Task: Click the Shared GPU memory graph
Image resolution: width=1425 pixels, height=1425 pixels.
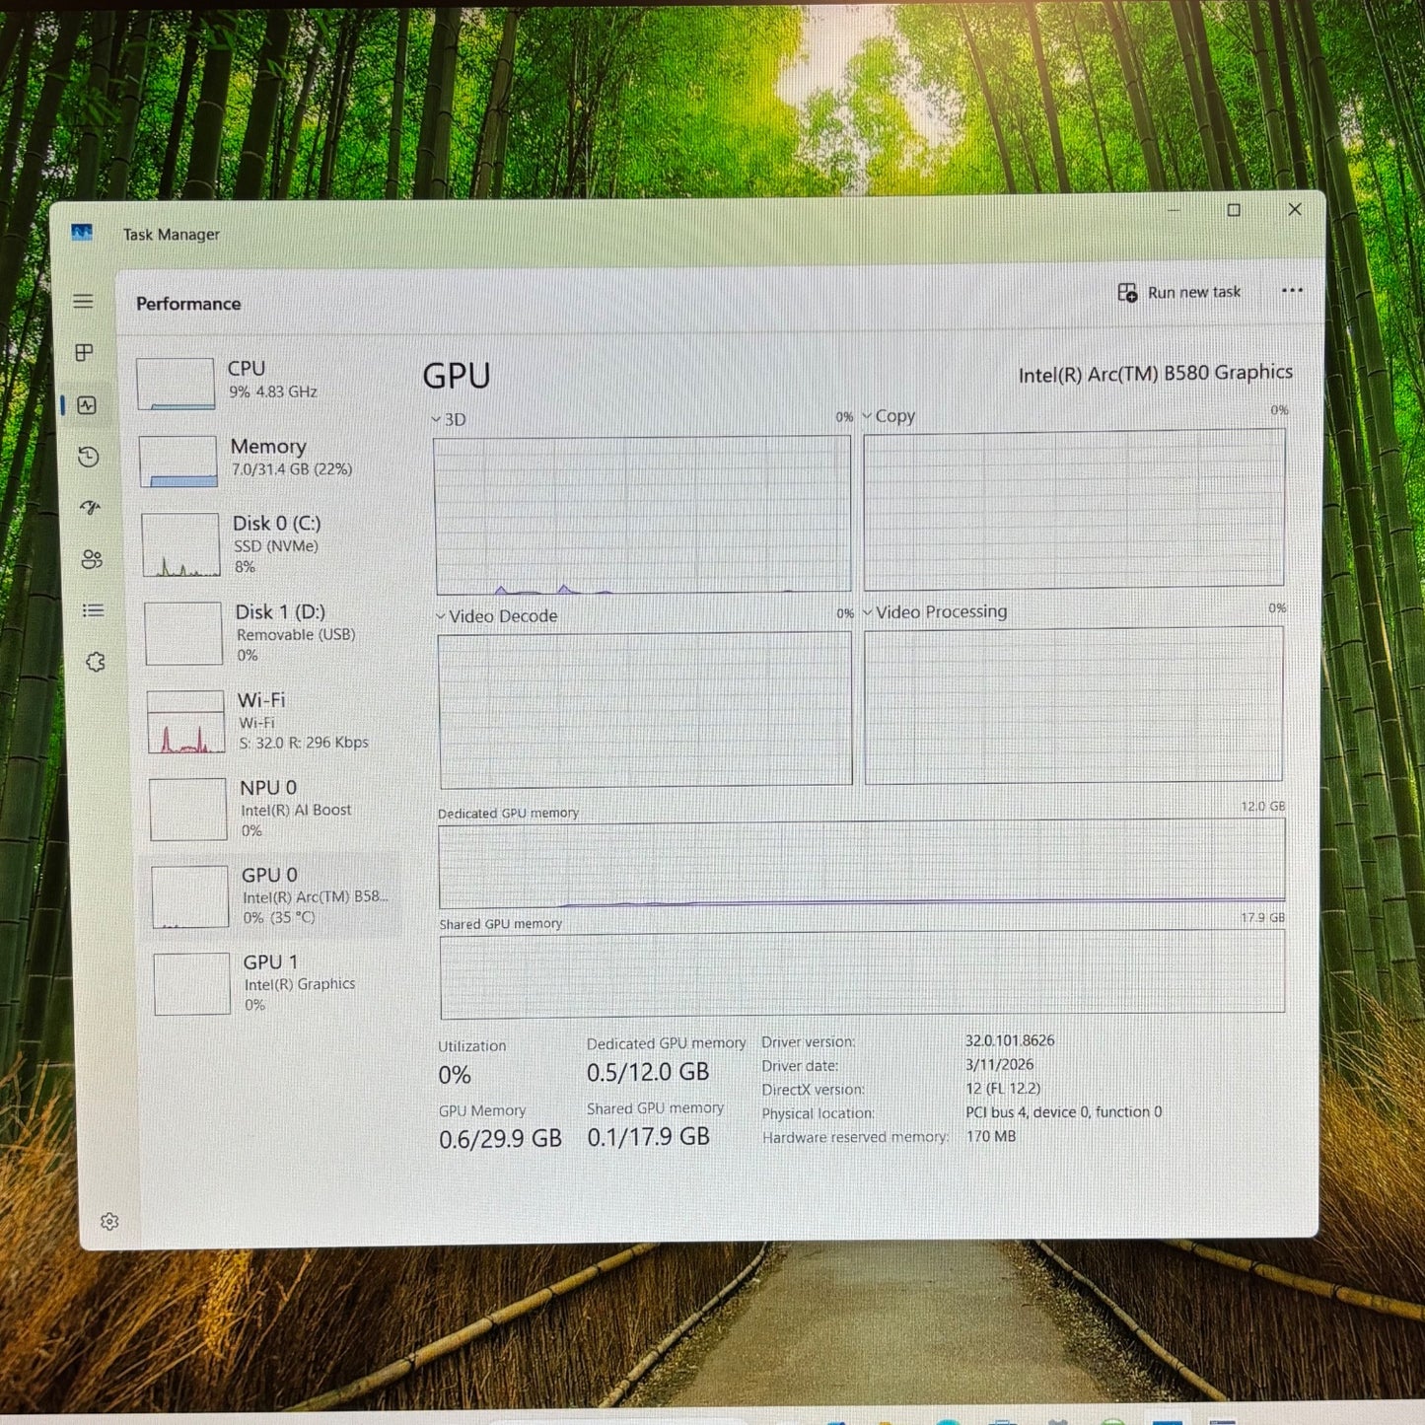Action: (863, 973)
